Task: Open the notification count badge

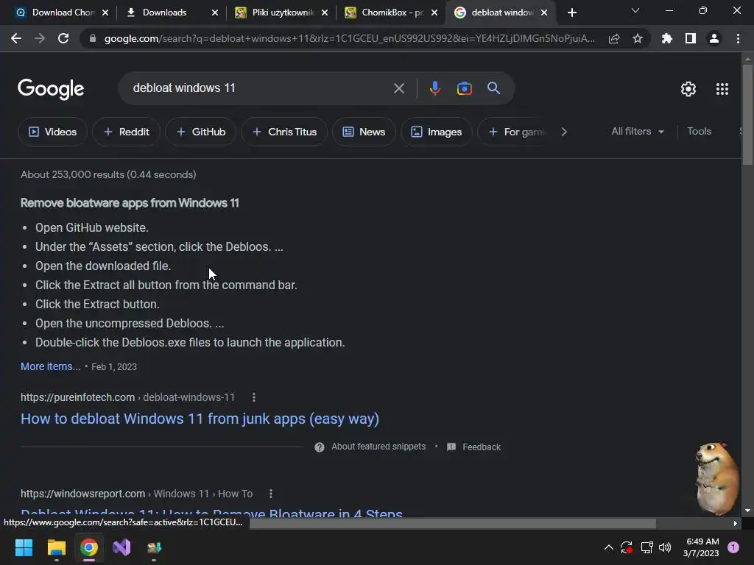Action: (x=733, y=547)
